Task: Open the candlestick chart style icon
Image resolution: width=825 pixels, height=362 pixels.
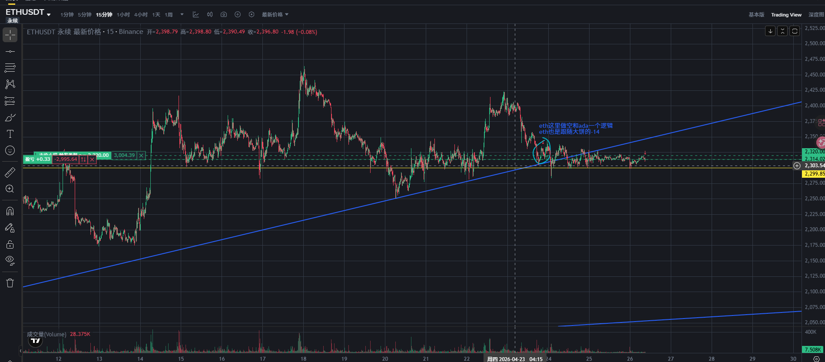Action: click(x=210, y=15)
